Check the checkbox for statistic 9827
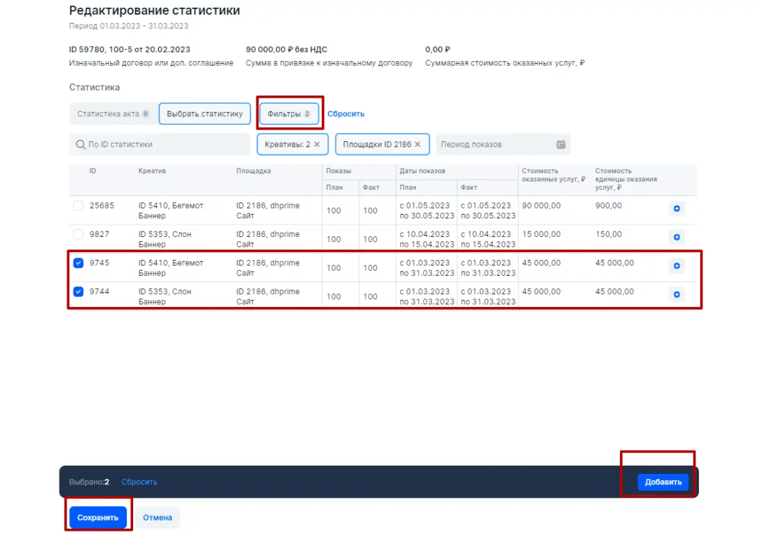 point(78,234)
